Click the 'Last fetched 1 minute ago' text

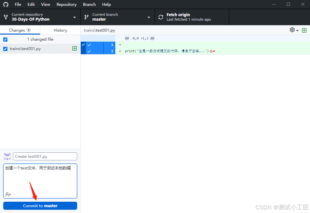coord(189,19)
